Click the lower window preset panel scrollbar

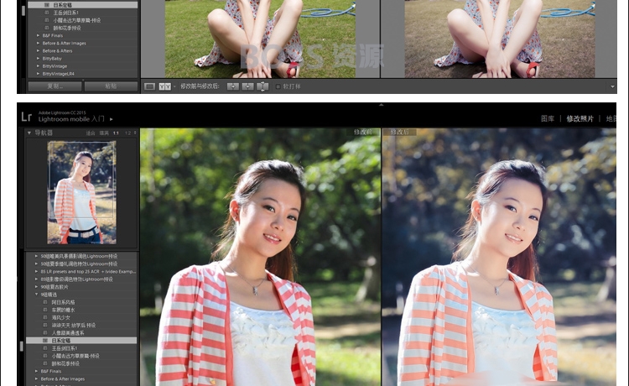click(x=22, y=347)
